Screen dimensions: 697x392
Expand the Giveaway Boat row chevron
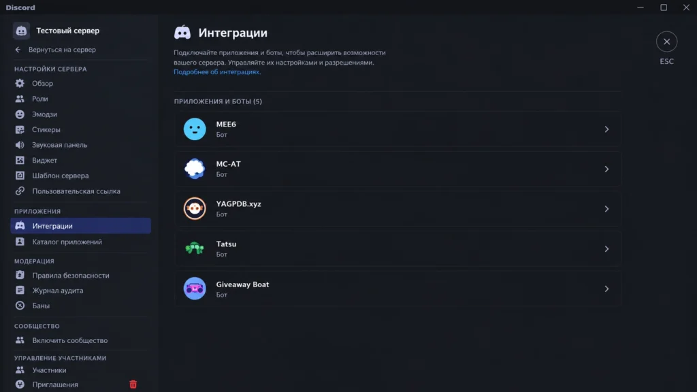tap(606, 289)
